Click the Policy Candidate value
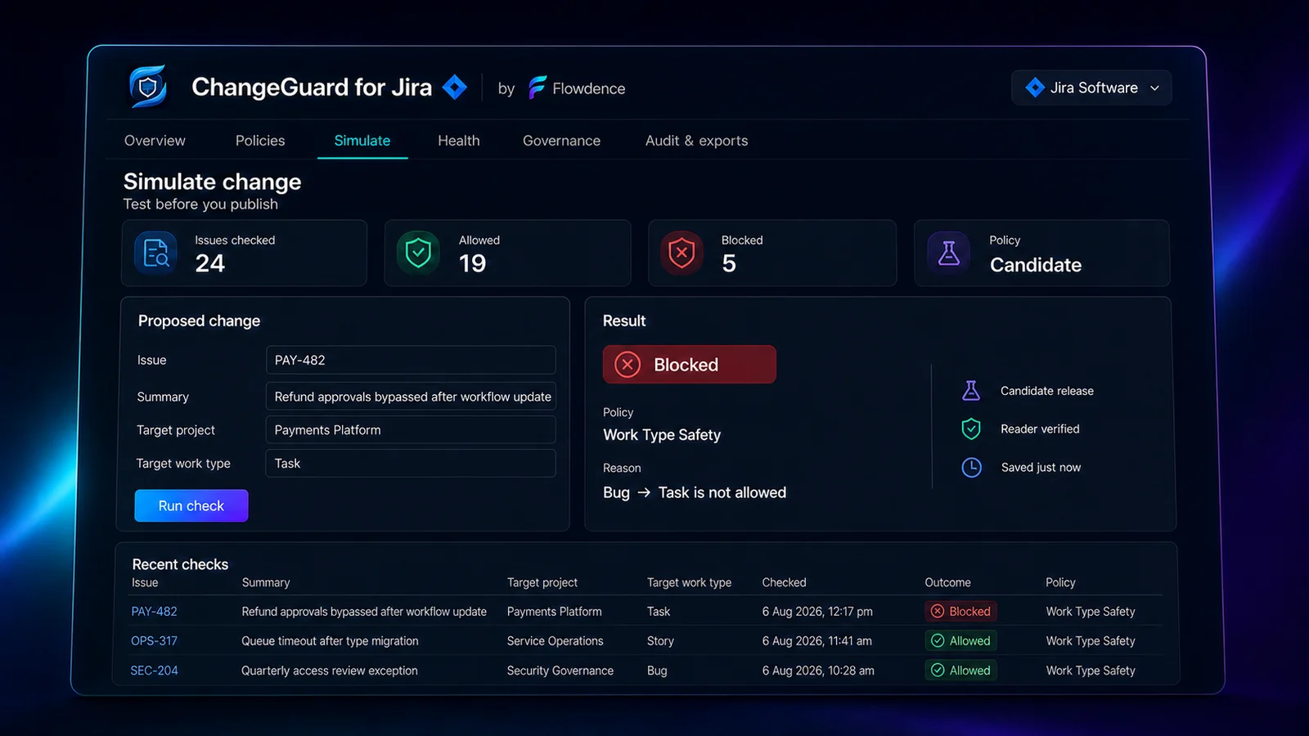The height and width of the screenshot is (736, 1309). (x=1036, y=265)
